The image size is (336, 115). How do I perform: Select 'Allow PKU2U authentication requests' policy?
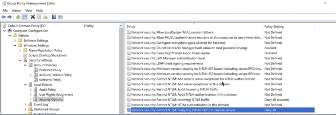(x=196, y=38)
